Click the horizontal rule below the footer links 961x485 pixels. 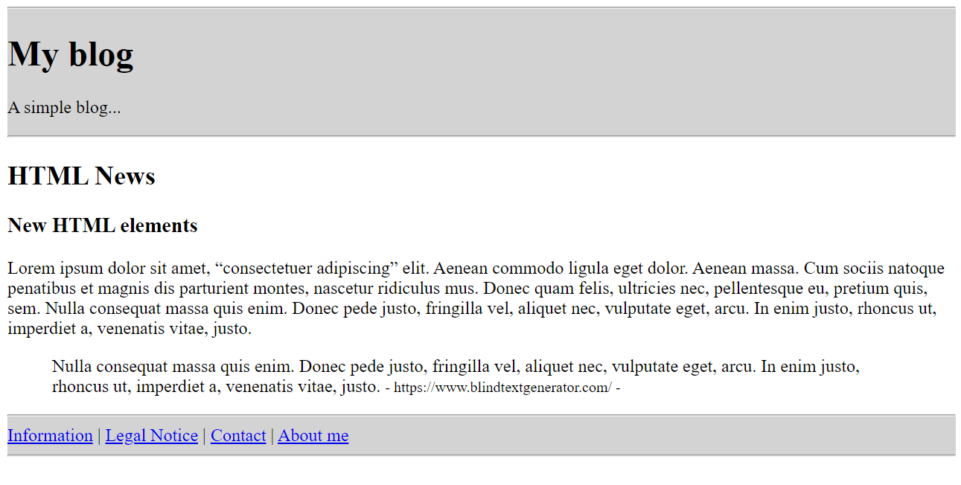tap(481, 455)
